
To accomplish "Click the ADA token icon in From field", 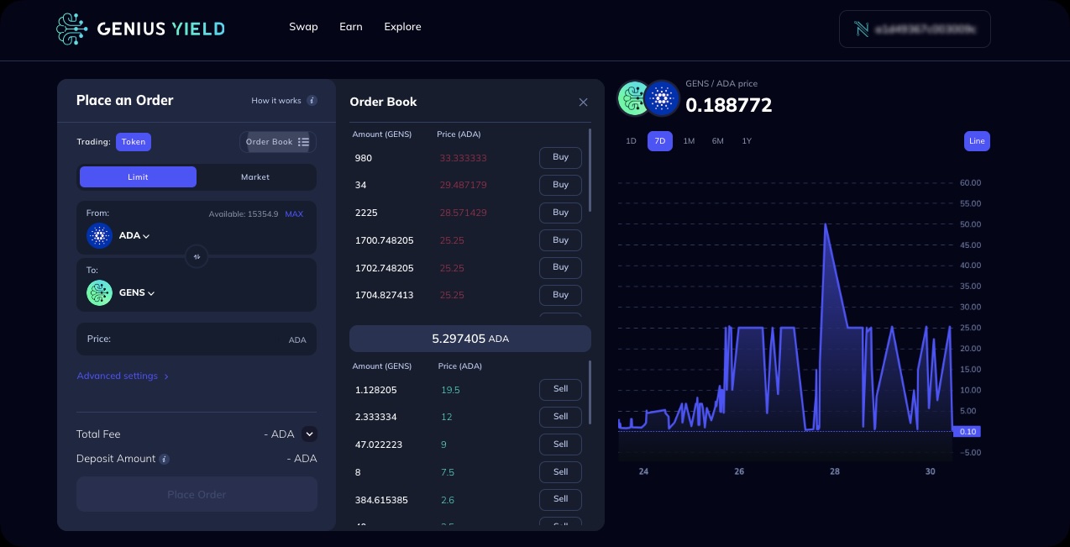I will [x=99, y=236].
